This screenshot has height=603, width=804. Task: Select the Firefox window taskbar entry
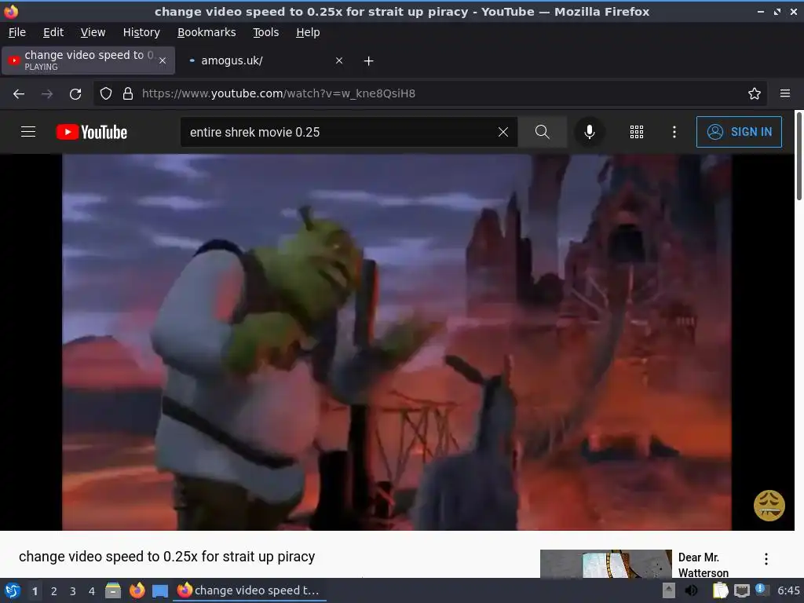point(249,590)
